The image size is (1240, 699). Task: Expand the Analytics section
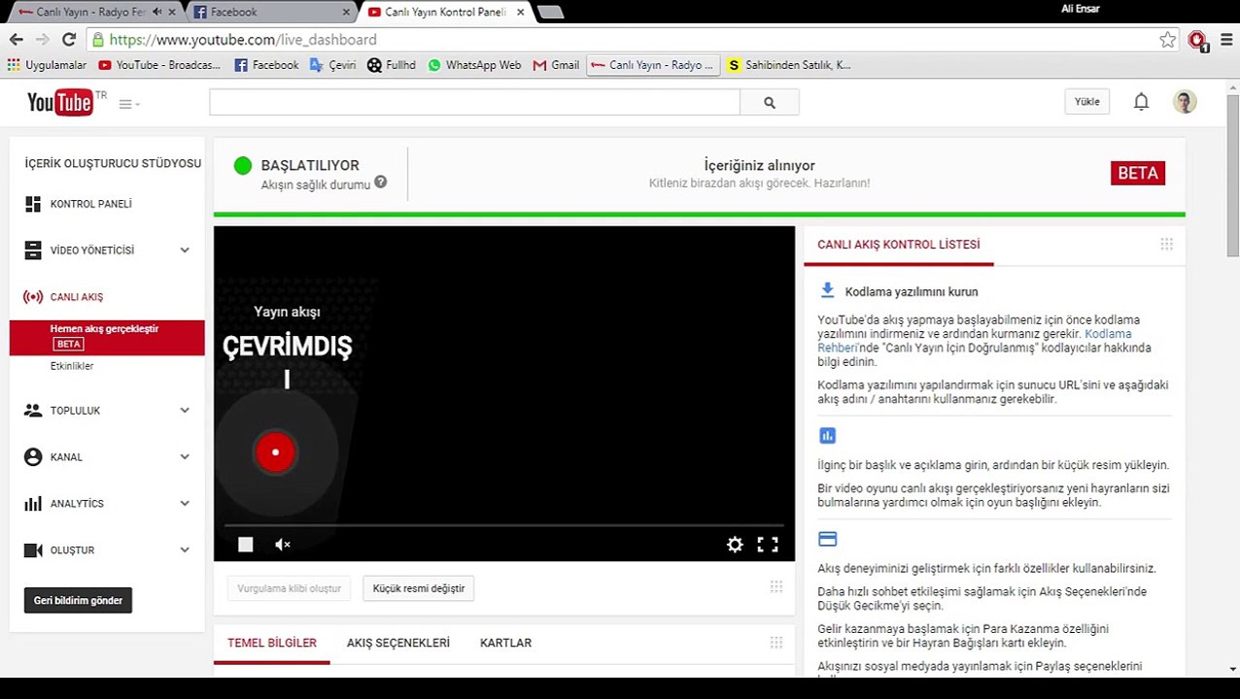point(185,504)
